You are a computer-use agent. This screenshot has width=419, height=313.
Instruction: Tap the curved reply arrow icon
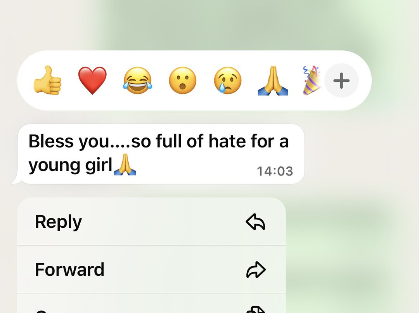[255, 222]
